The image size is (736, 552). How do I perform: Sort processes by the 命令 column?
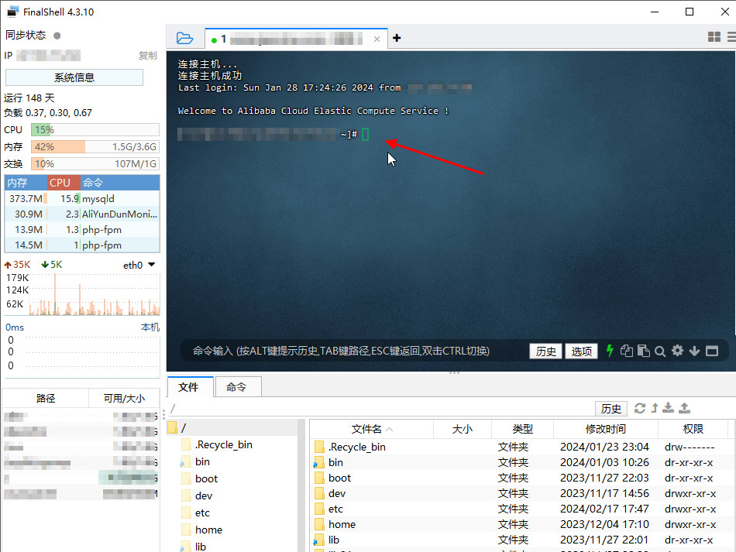click(x=119, y=183)
